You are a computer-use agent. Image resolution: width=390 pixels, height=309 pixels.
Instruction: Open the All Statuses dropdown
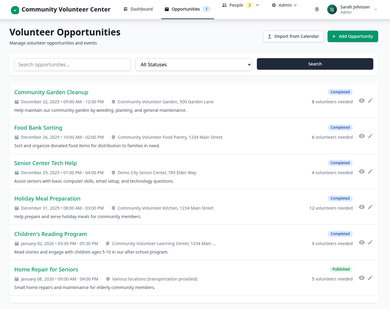193,65
